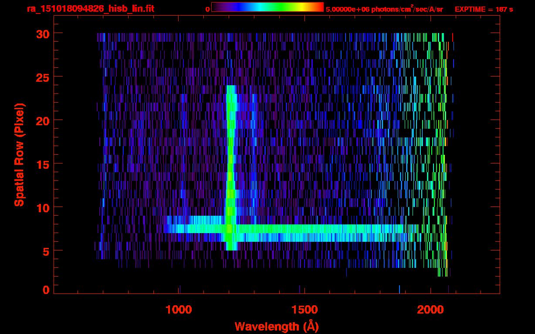Click the 10 spatial row tick label
Screen dimensions: 535x334
42,207
